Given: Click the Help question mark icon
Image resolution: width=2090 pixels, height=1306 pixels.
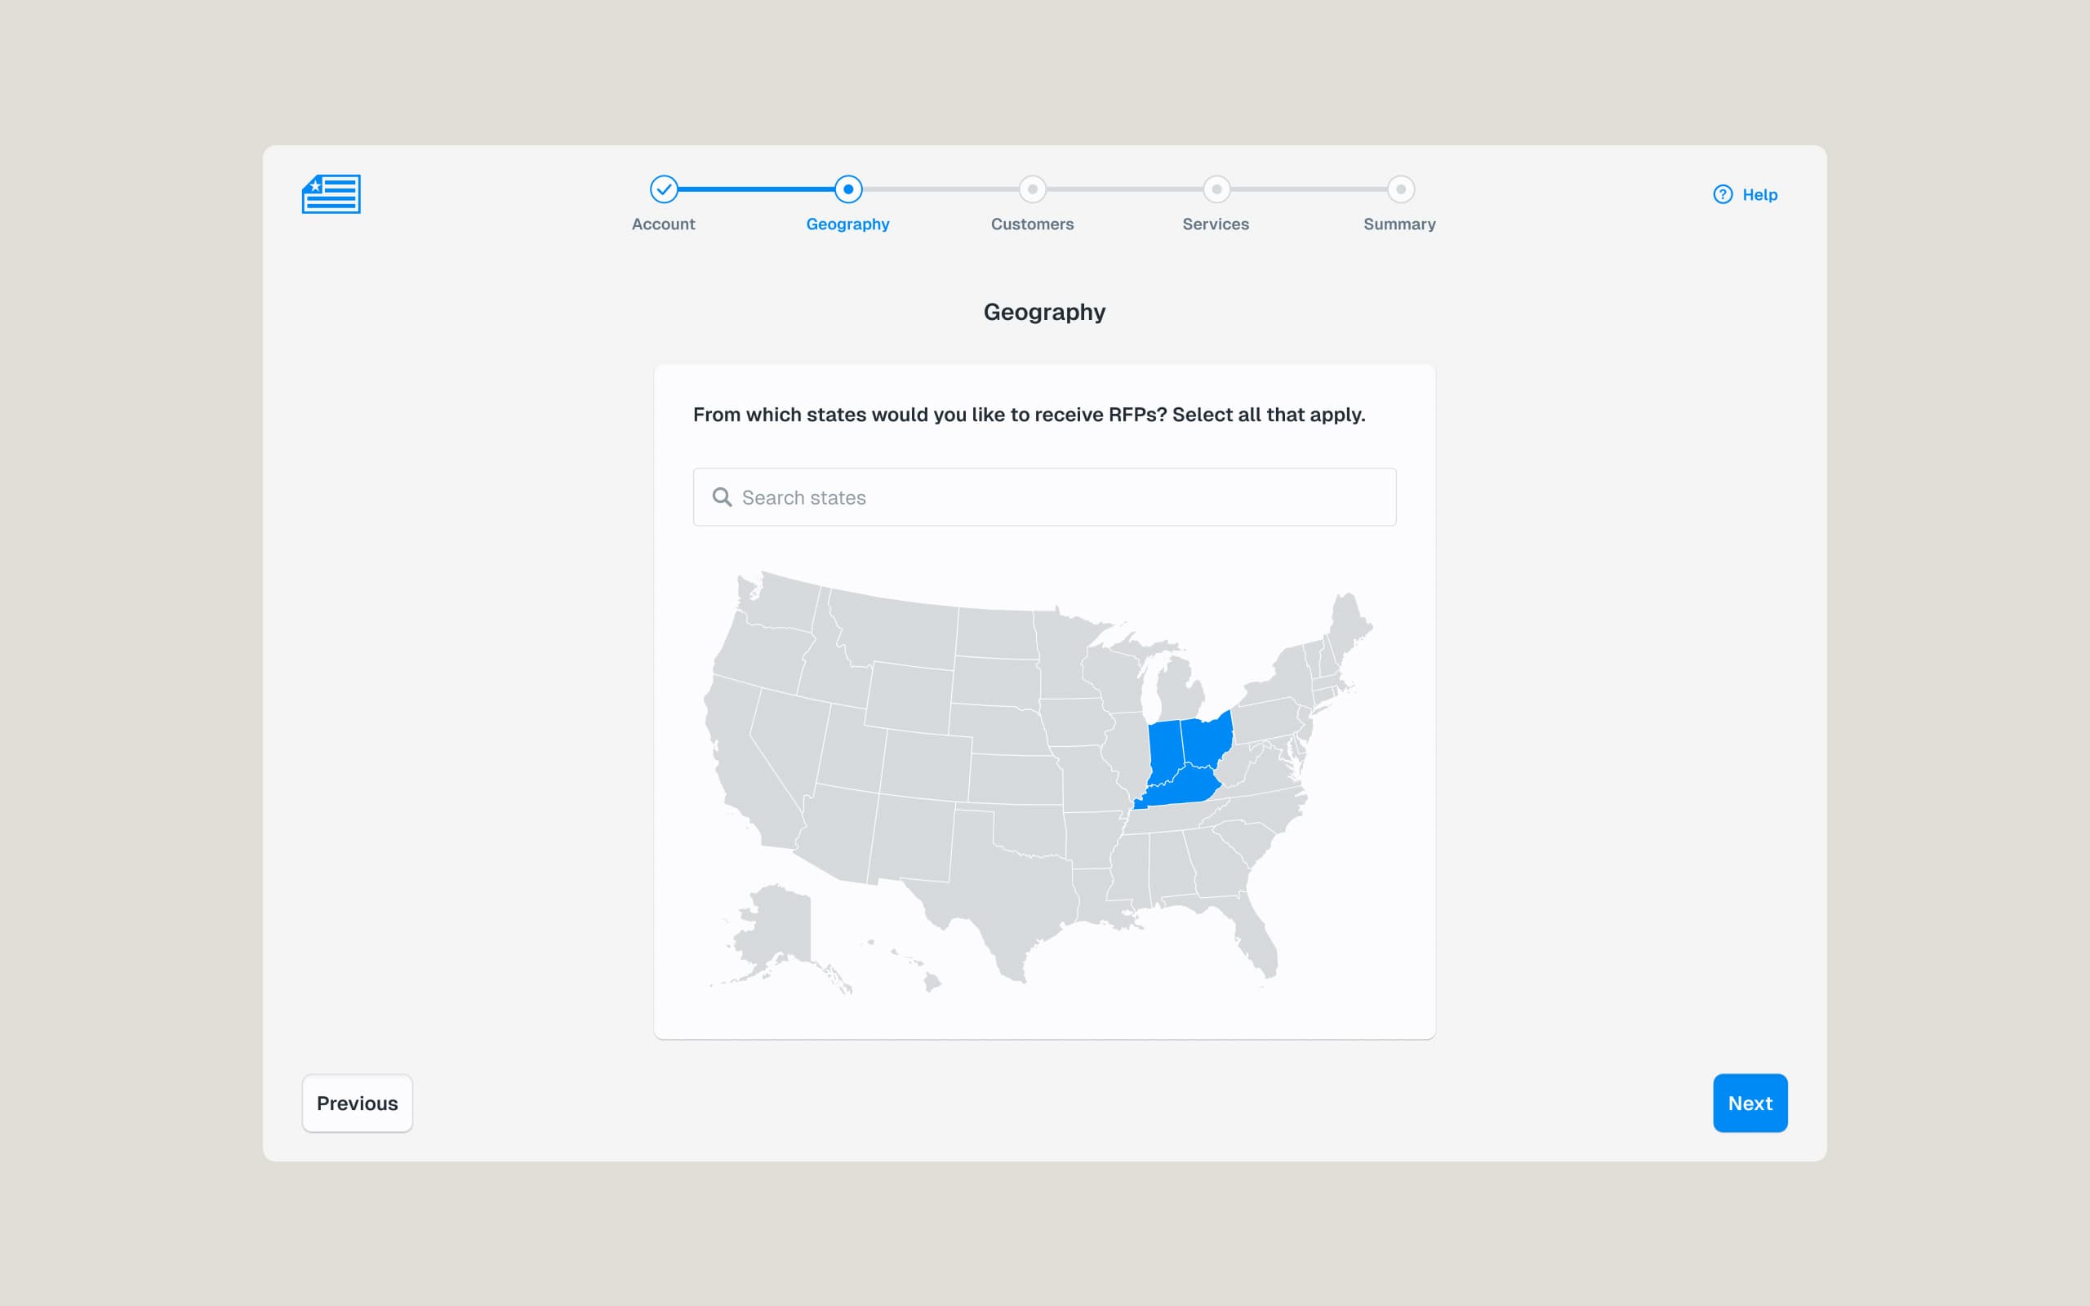Looking at the screenshot, I should [1722, 194].
